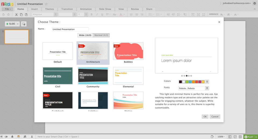
Task: Switch to the Home tab
Action: tap(21, 9)
